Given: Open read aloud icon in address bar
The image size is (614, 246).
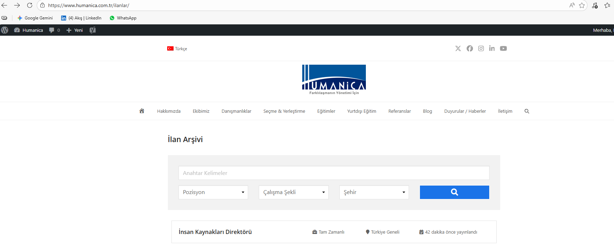Looking at the screenshot, I should [x=572, y=5].
